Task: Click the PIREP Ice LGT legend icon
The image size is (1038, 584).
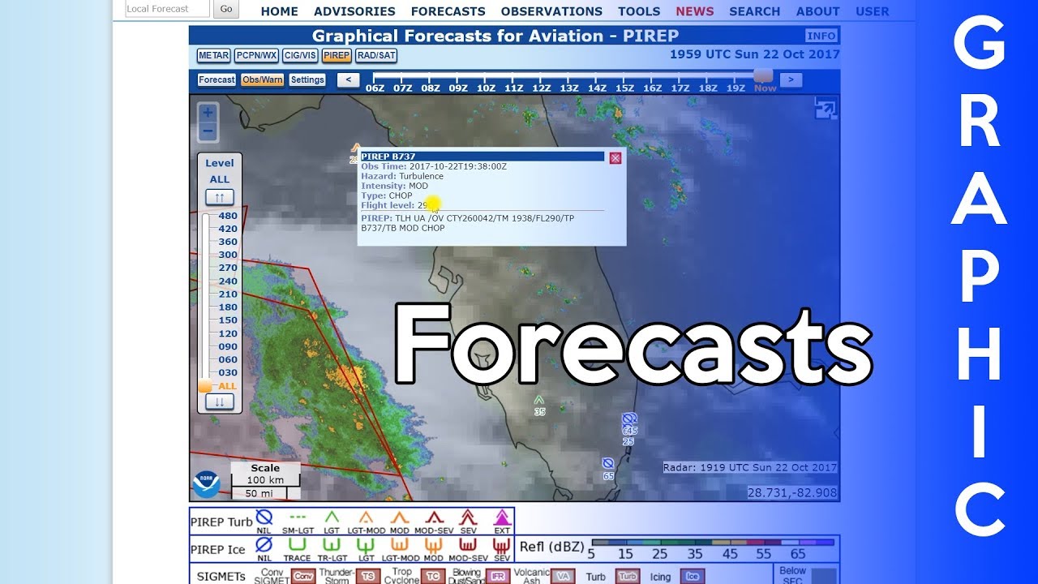Action: 366,545
